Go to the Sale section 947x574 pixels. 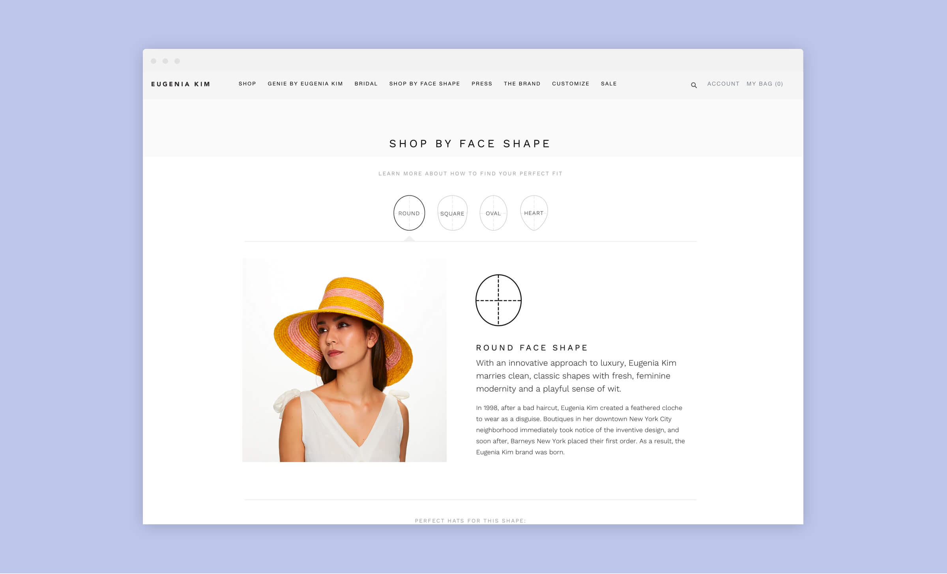[608, 84]
